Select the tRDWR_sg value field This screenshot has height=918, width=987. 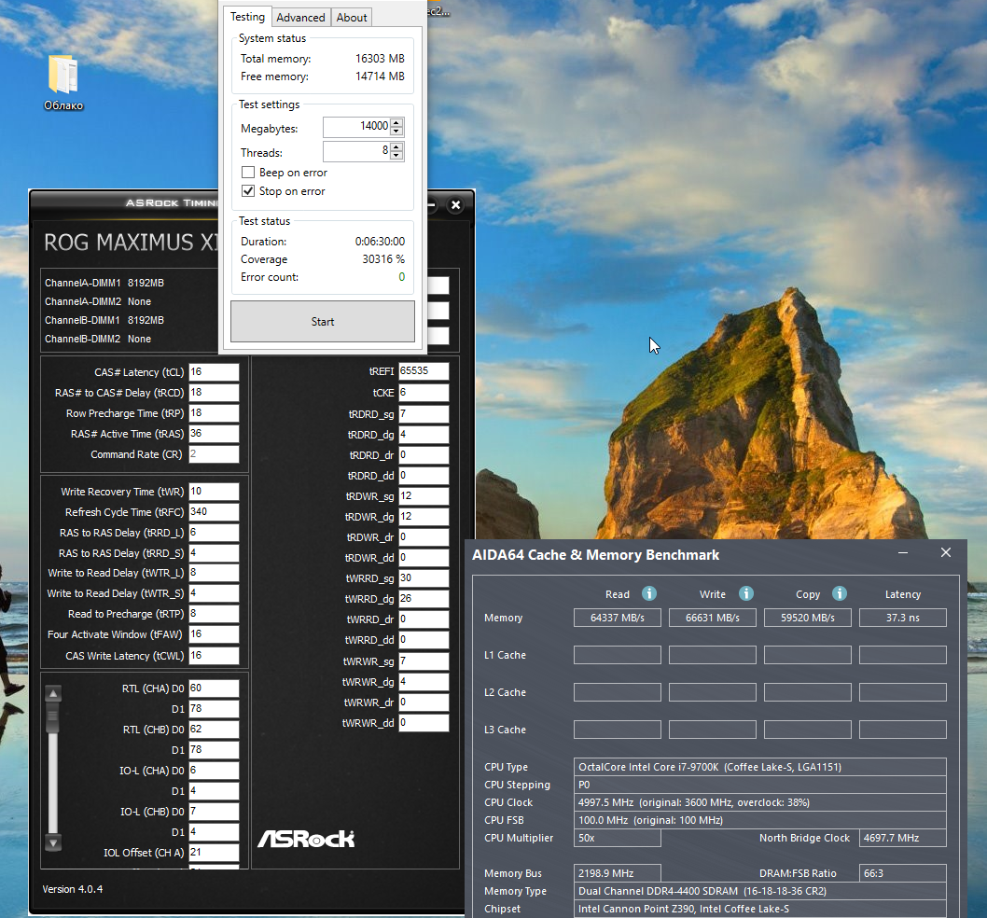(424, 496)
